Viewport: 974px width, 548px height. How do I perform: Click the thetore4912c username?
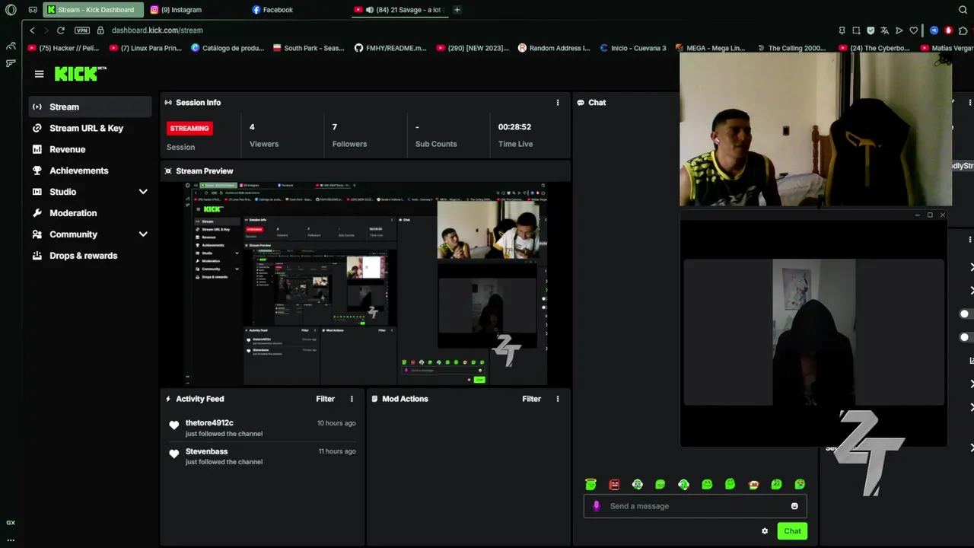point(209,423)
